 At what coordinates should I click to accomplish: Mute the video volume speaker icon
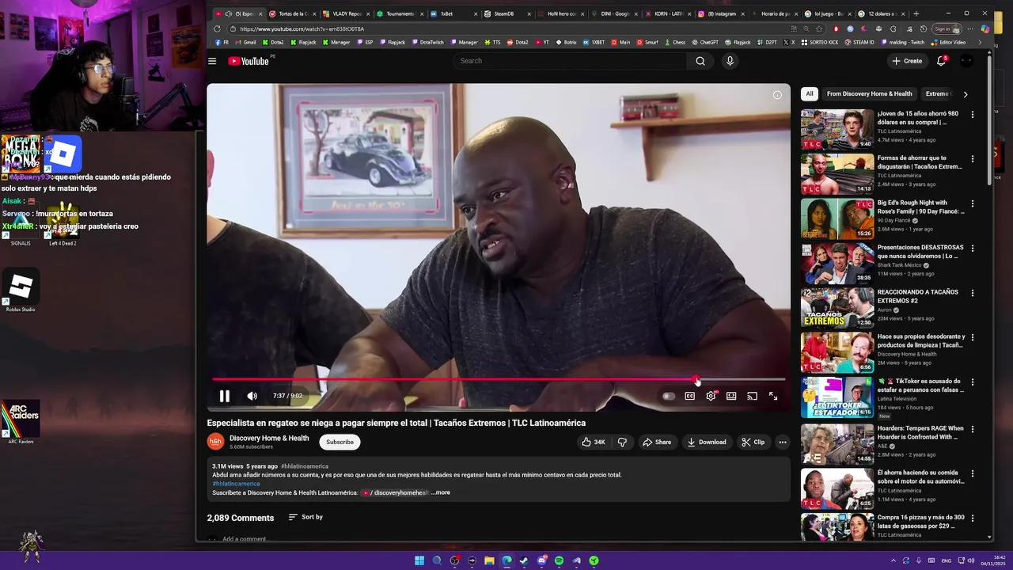[252, 396]
